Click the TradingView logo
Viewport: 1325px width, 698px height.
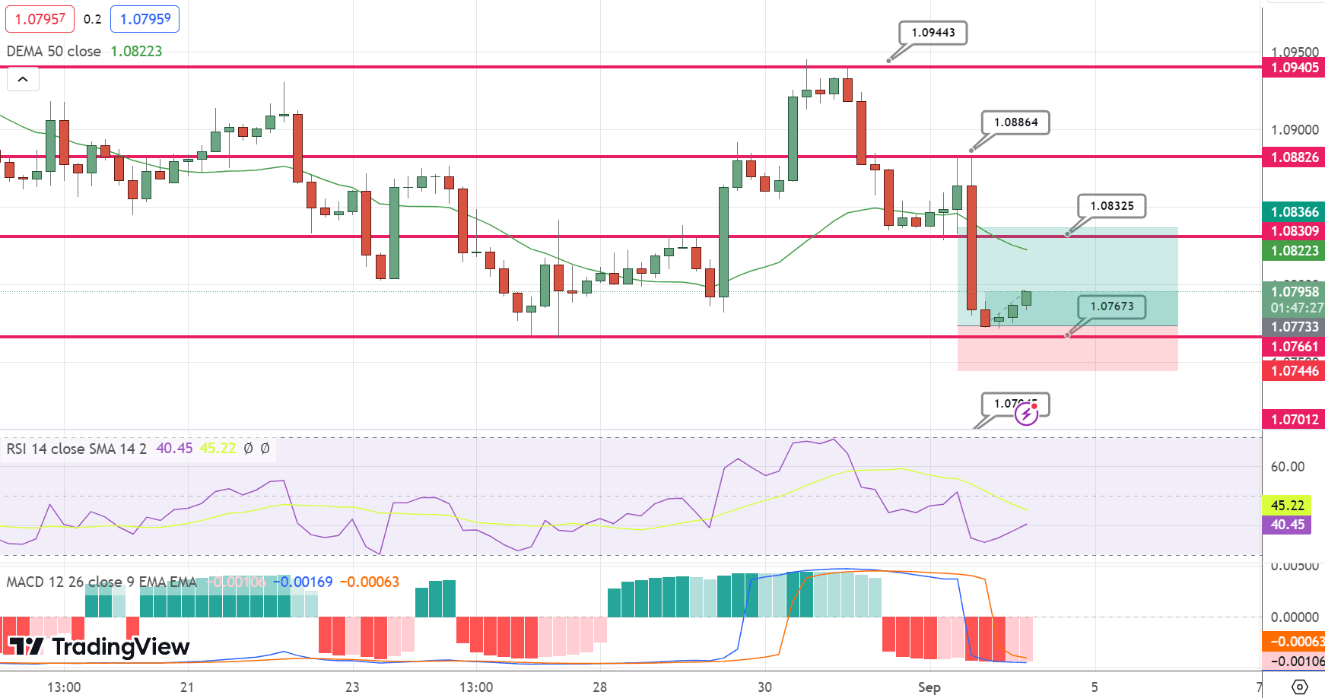coord(99,646)
